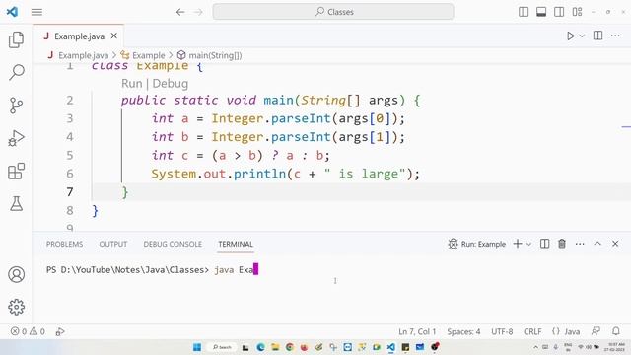Click the Visual Studio Code taskbar icon

pyautogui.click(x=390, y=347)
